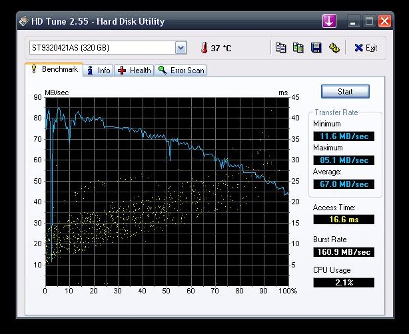Minimize the HD Tune window
The width and height of the screenshot is (409, 334).
(354, 21)
